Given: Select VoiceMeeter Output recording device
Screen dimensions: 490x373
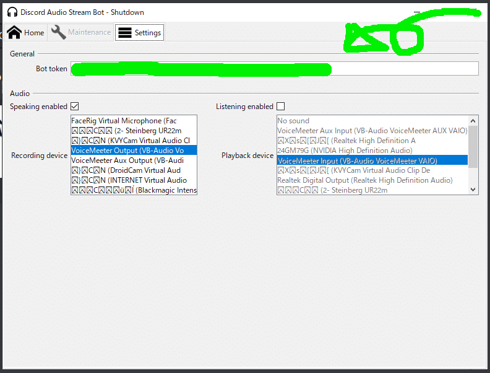Looking at the screenshot, I should [134, 151].
